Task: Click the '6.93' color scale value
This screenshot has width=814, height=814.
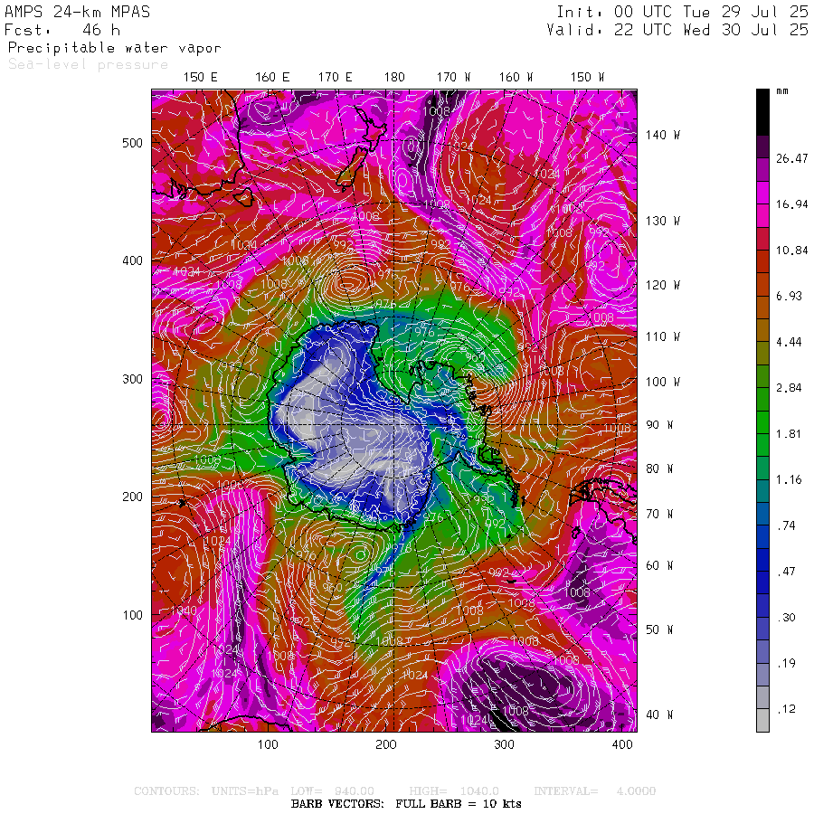Action: [789, 296]
